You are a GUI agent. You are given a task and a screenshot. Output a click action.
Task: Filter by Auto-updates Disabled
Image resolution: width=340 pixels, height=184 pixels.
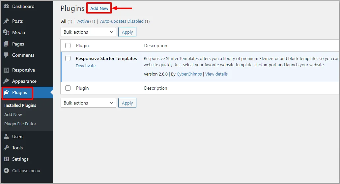[x=122, y=21]
